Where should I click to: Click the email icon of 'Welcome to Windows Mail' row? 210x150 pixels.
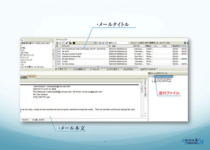point(59,56)
